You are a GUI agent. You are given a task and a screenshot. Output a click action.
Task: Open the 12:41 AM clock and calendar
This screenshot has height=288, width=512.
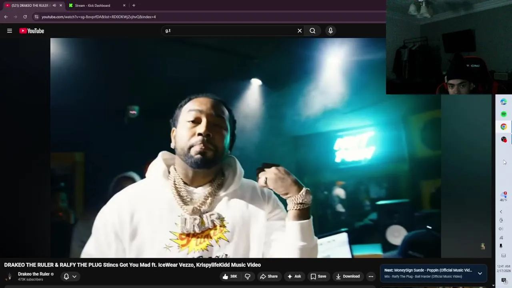504,268
